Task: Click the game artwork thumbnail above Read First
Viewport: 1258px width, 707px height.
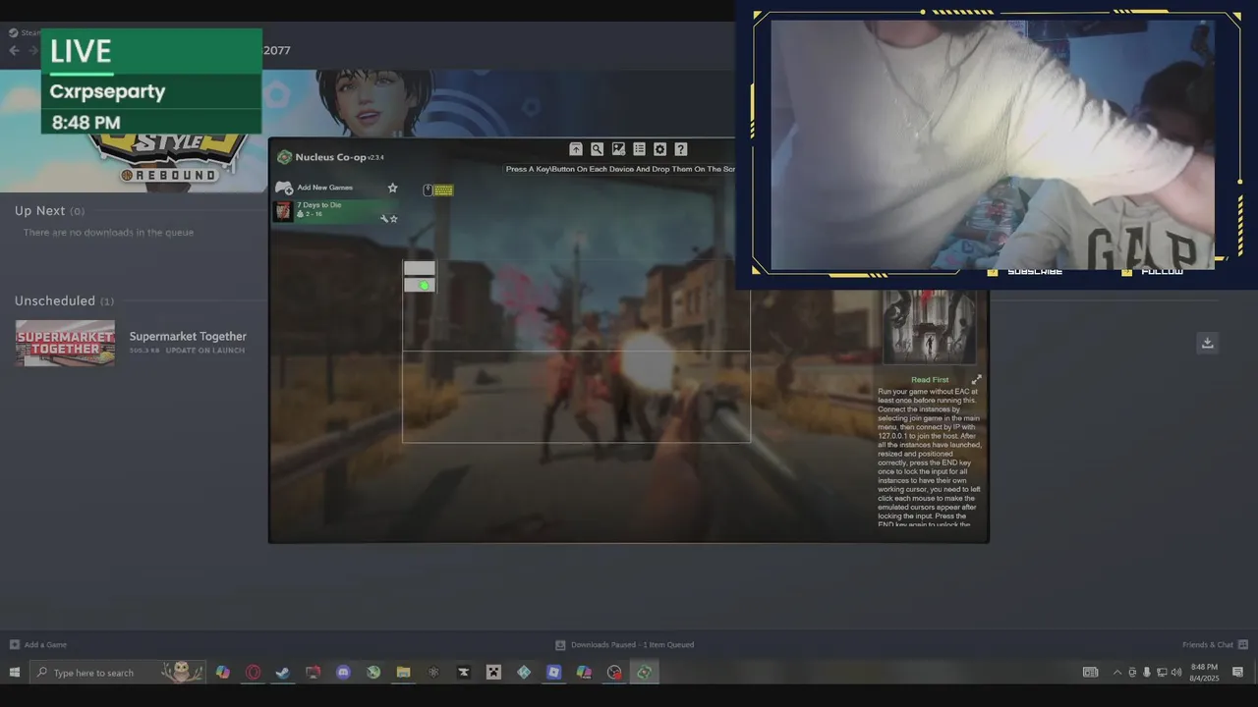Action: (929, 327)
